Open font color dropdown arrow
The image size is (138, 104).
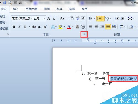(x=73, y=27)
